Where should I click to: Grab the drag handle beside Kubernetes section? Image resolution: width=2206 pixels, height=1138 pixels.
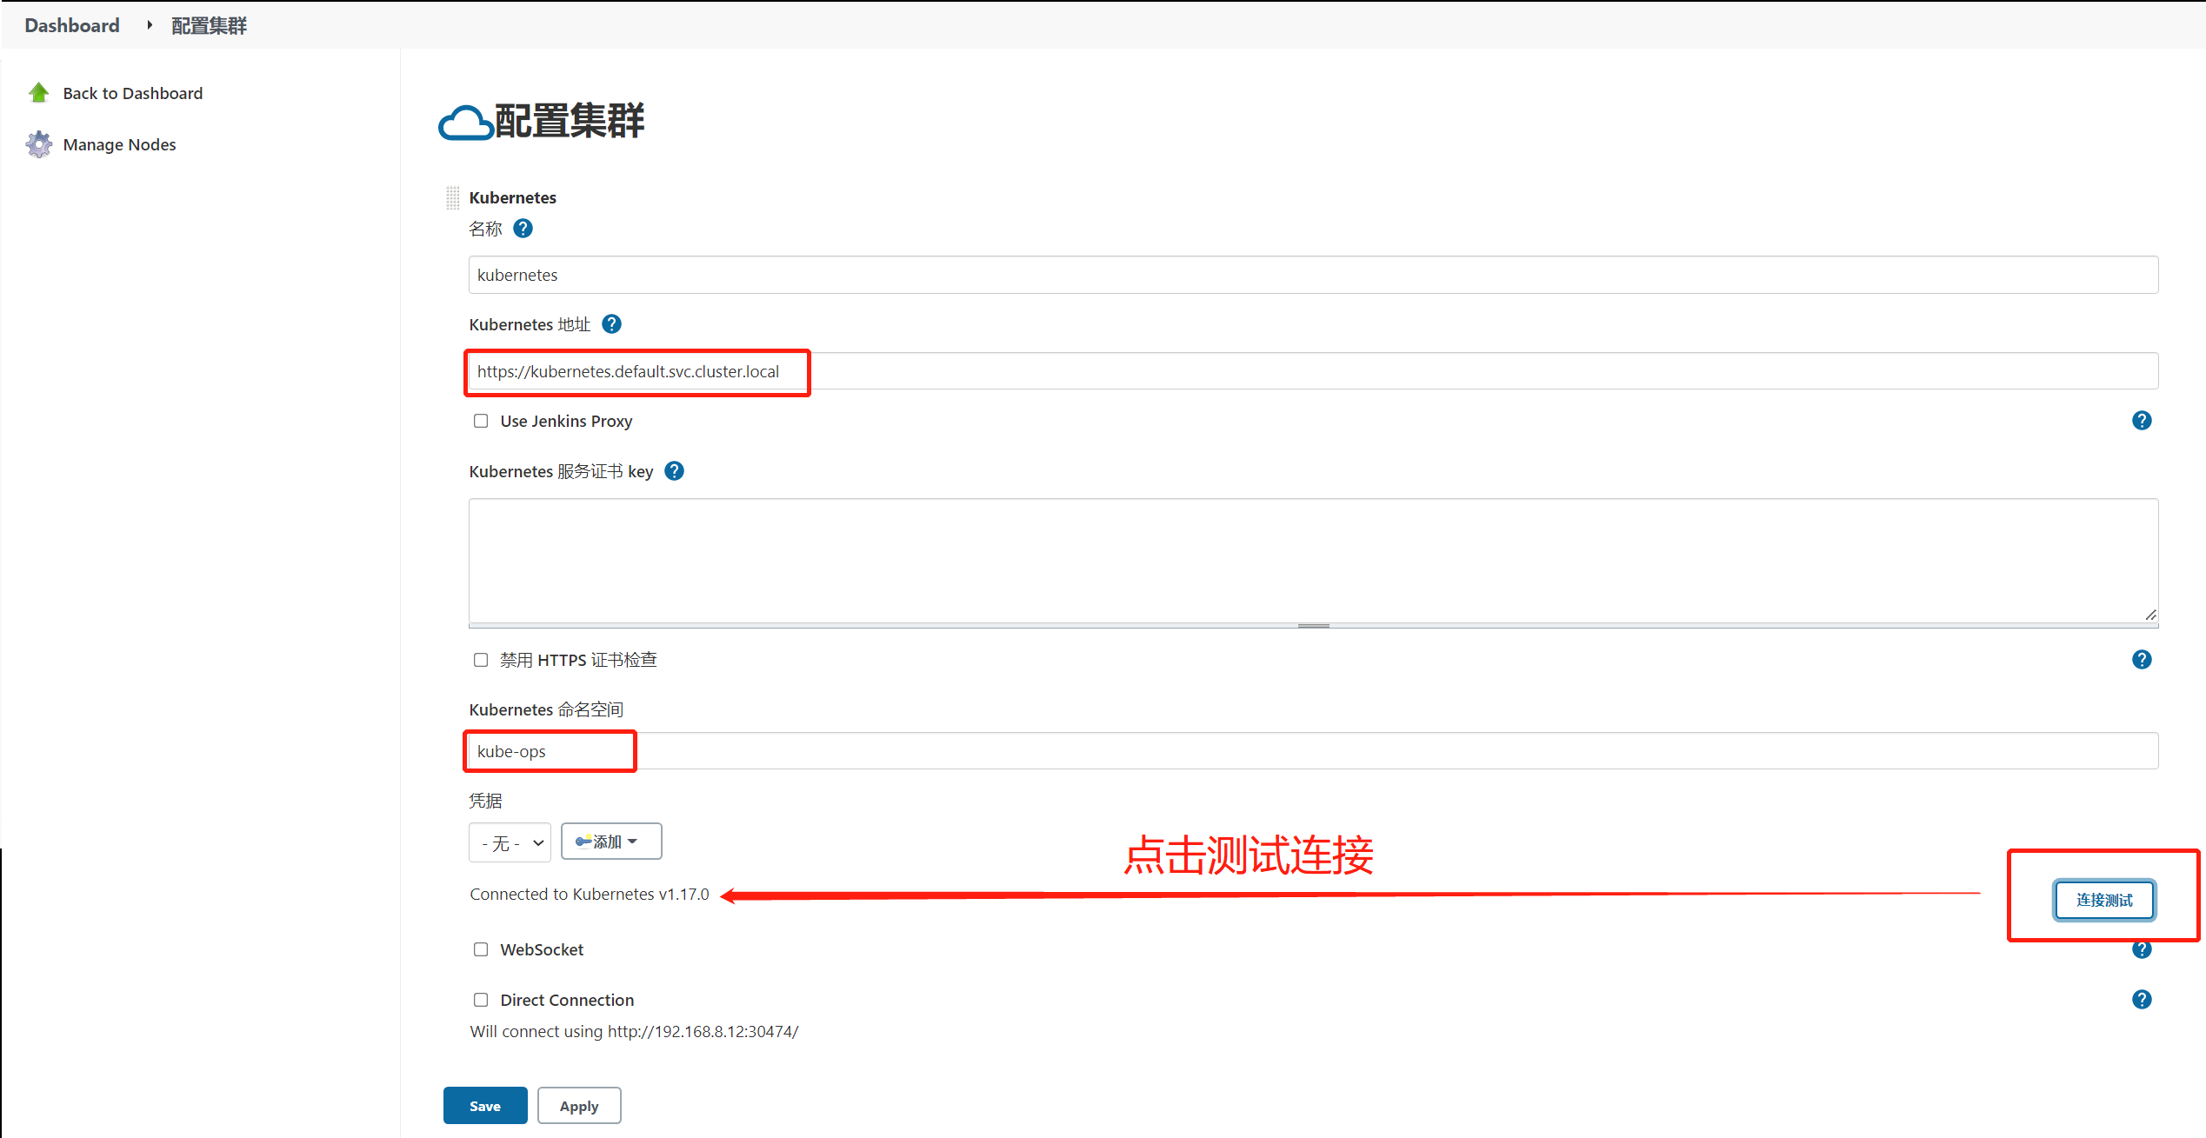click(452, 197)
